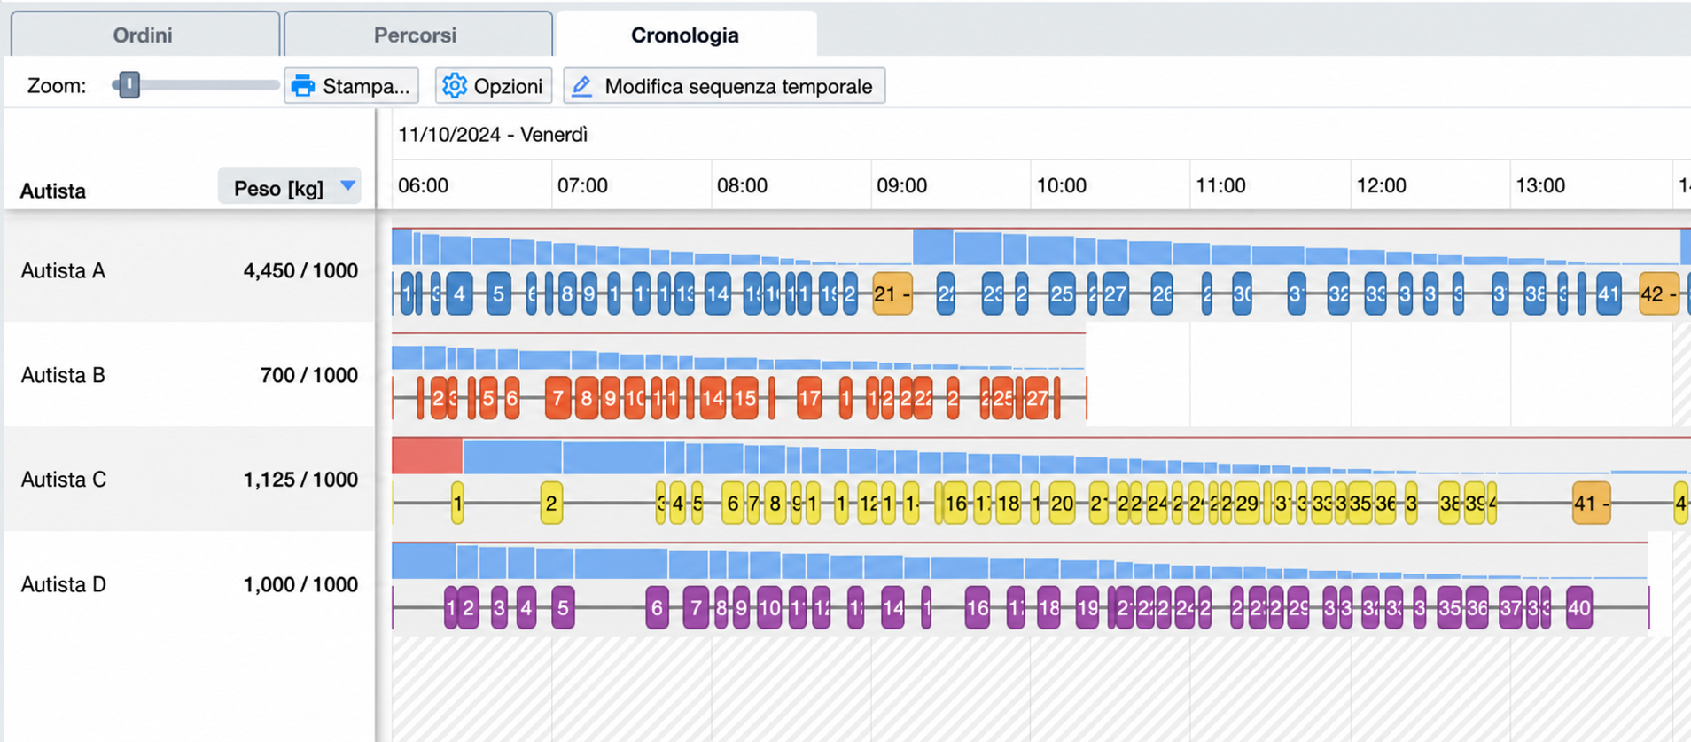Click the pencil edit icon
Screen dimensions: 1691x742
[581, 85]
